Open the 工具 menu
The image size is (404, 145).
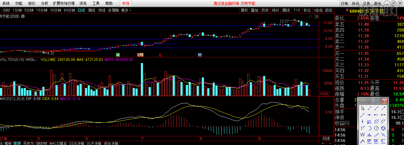[x=96, y=3]
